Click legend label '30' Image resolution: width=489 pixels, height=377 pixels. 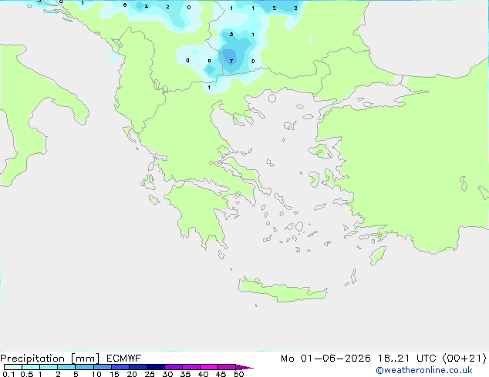tap(167, 374)
